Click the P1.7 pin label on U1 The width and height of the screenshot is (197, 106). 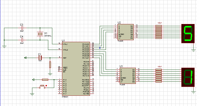[65, 94]
